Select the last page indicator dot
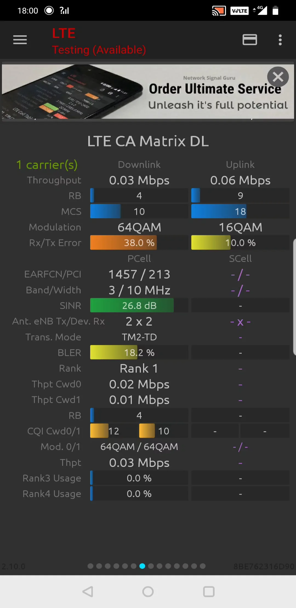 click(203, 566)
